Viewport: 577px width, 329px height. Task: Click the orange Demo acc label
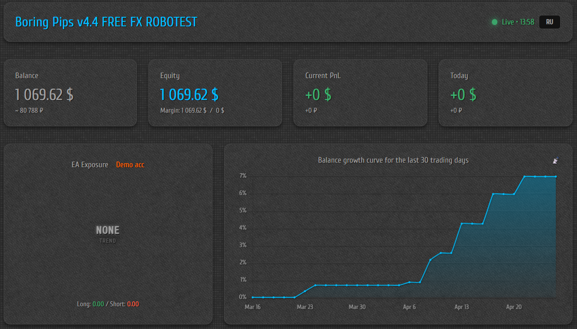click(x=130, y=164)
